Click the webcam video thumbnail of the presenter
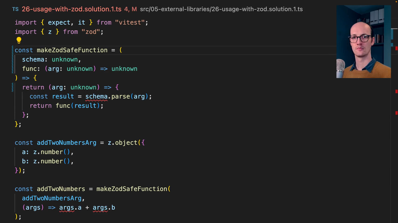398x223 pixels. 363,41
